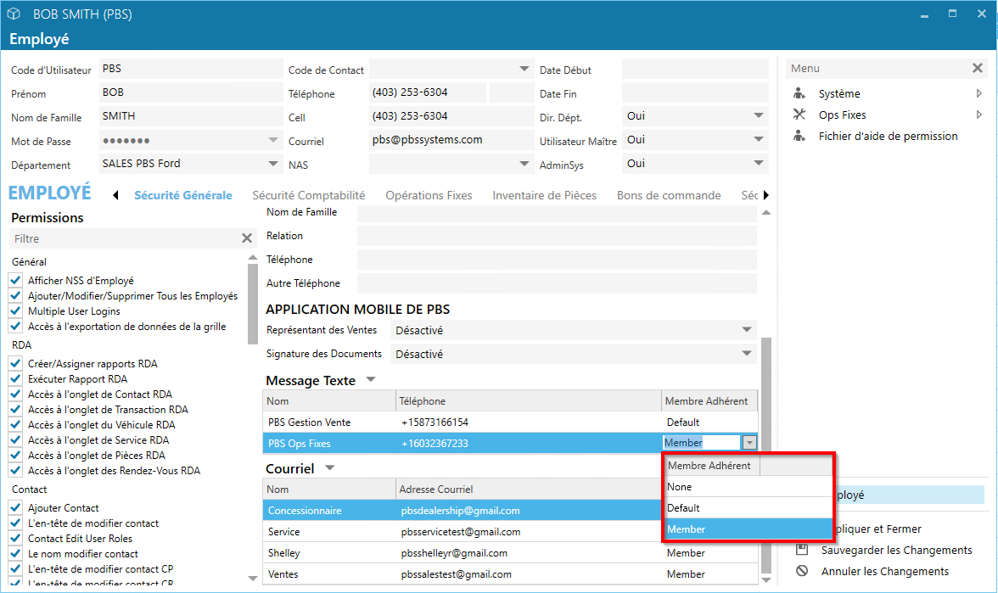The height and width of the screenshot is (593, 998).
Task: Open the Mot de Passe dropdown arrow
Action: [273, 140]
